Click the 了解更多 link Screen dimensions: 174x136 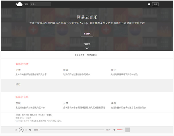click(x=87, y=44)
